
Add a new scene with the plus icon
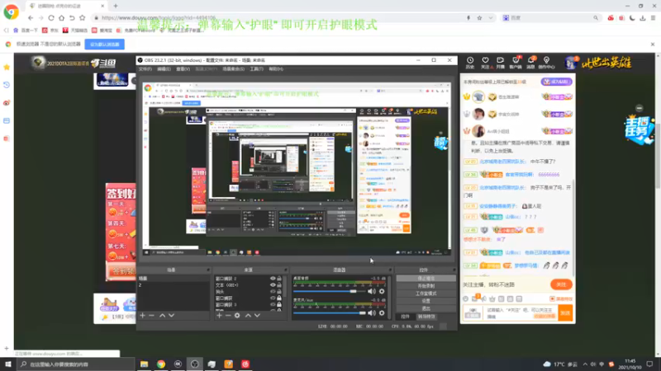(x=142, y=316)
